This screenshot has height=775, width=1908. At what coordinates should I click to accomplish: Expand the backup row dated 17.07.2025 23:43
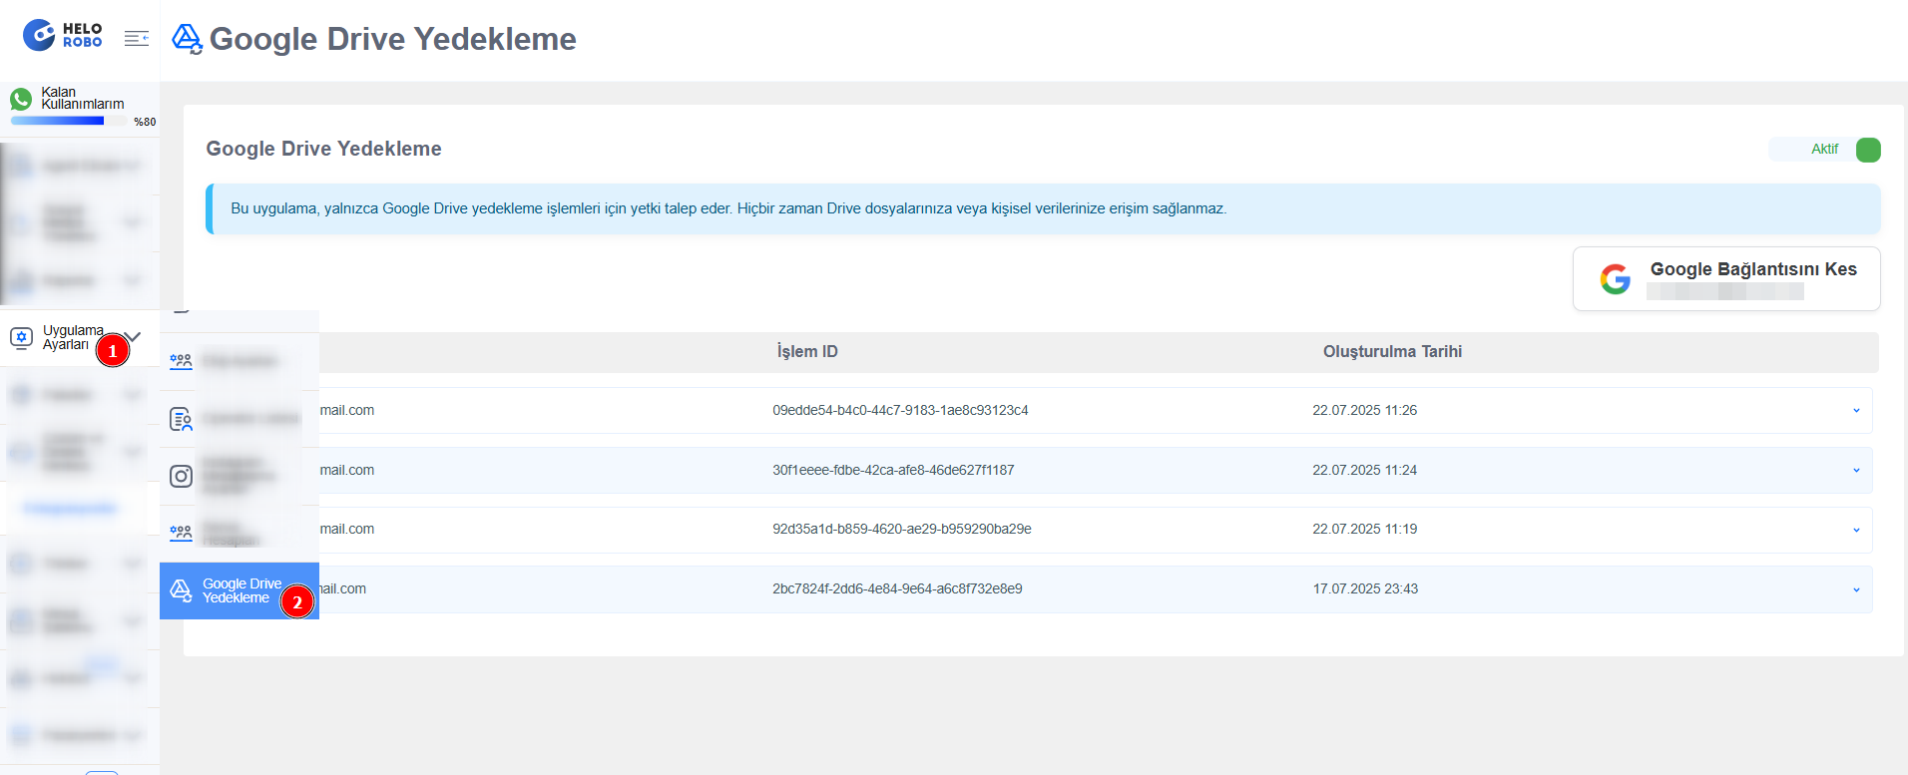[1856, 589]
